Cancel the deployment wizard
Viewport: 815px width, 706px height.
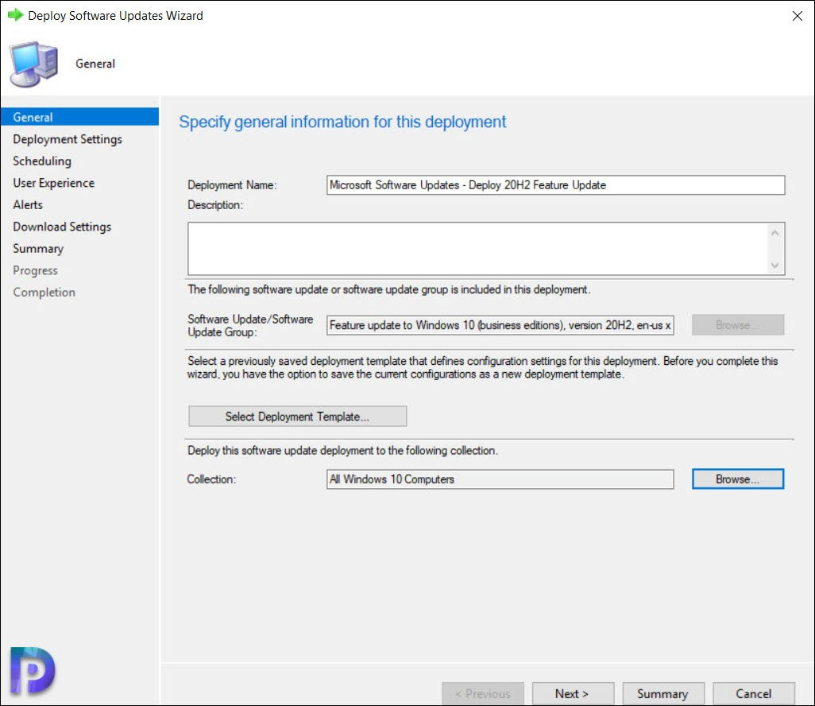coord(754,693)
